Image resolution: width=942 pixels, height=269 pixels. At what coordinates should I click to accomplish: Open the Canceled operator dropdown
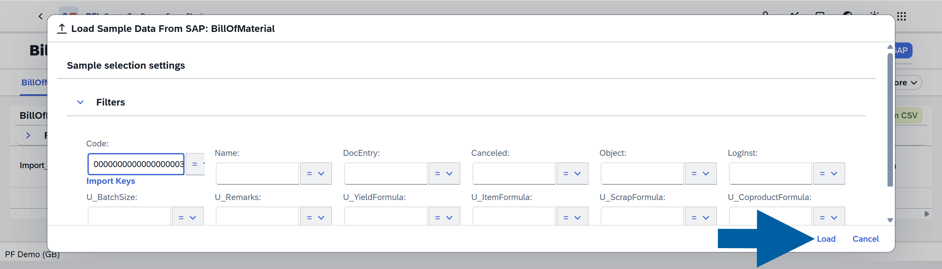pos(573,174)
